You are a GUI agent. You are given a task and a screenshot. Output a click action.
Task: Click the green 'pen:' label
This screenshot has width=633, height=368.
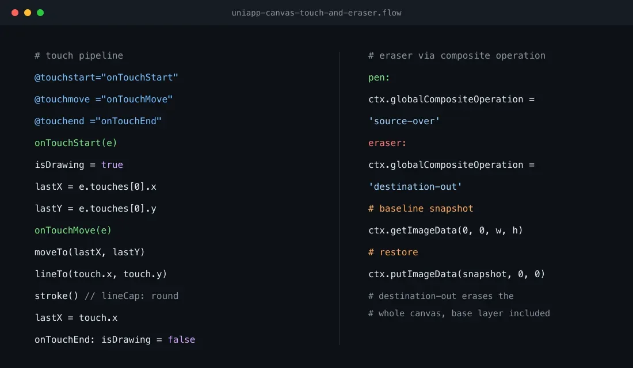tap(379, 78)
